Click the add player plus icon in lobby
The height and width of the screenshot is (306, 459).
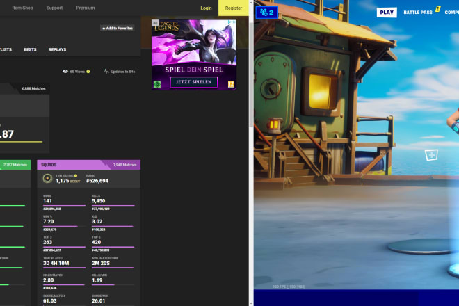coord(431,154)
